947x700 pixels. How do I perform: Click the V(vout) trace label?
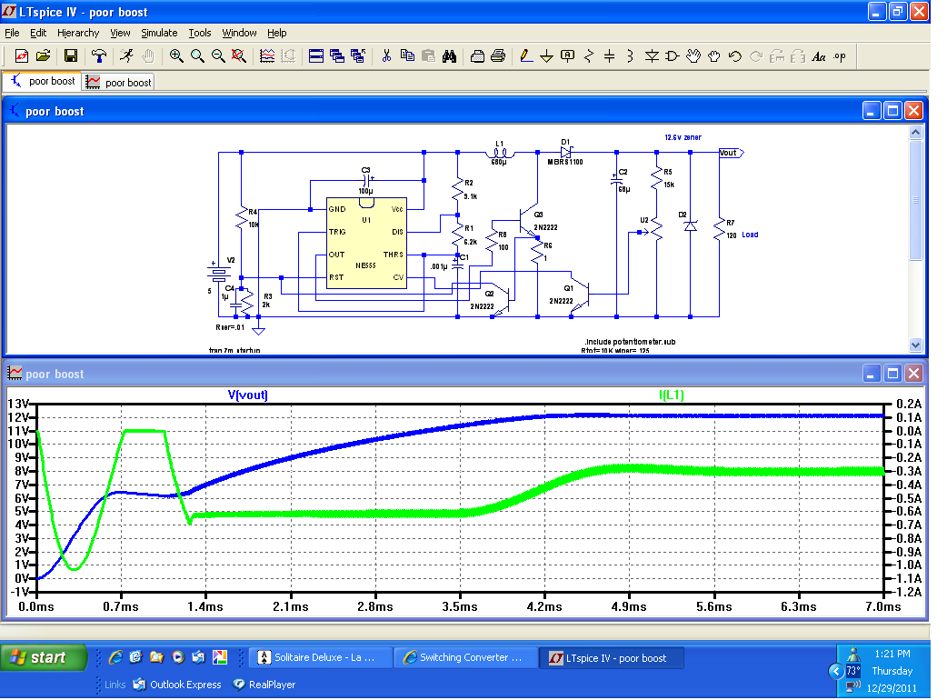247,395
